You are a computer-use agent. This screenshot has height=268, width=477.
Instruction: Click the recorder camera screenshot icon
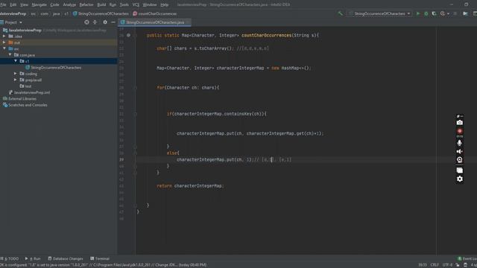click(x=459, y=122)
